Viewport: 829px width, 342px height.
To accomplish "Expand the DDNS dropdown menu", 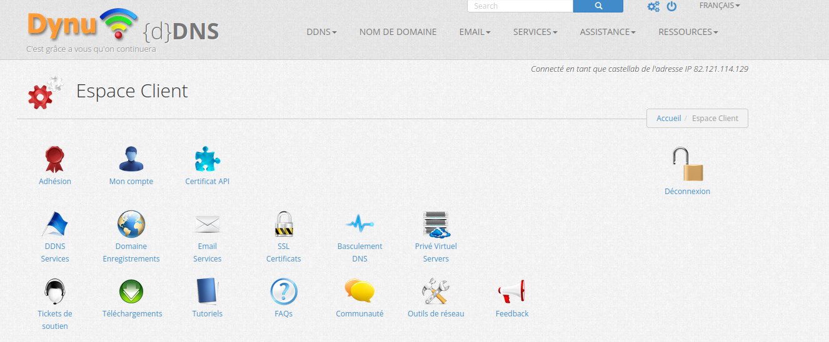I will [321, 32].
